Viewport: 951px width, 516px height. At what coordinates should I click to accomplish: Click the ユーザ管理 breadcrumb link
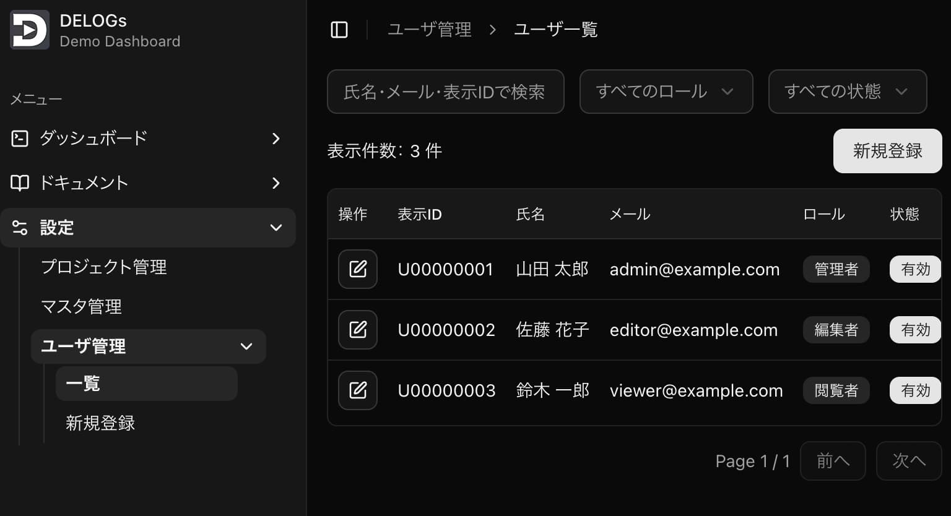point(429,30)
